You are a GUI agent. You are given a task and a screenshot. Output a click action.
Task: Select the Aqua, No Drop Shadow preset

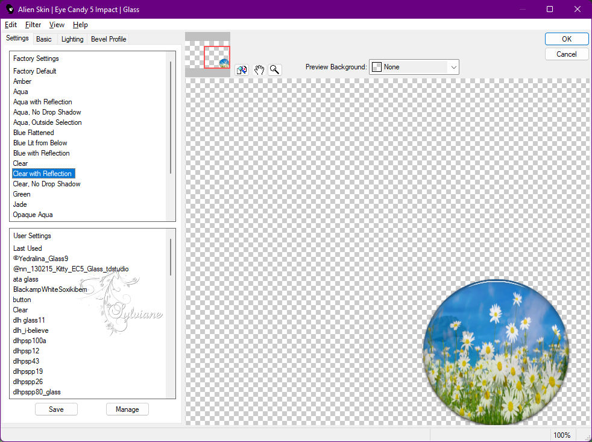pos(47,112)
